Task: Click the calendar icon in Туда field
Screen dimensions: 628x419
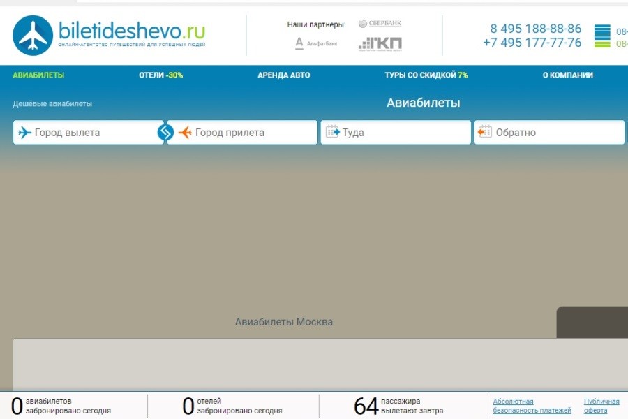Action: [x=333, y=131]
